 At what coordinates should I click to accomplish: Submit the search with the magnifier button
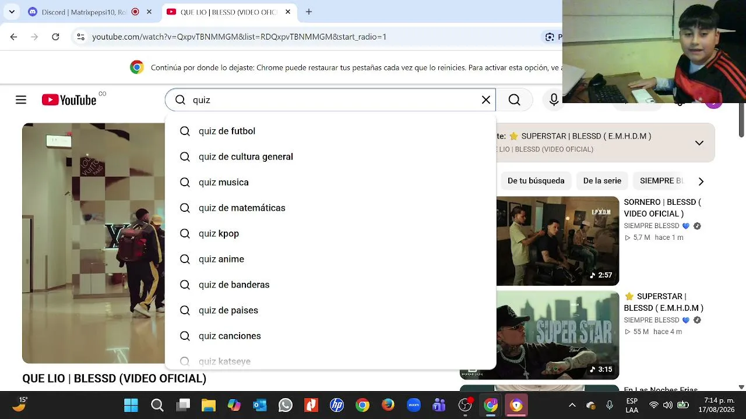tap(514, 100)
